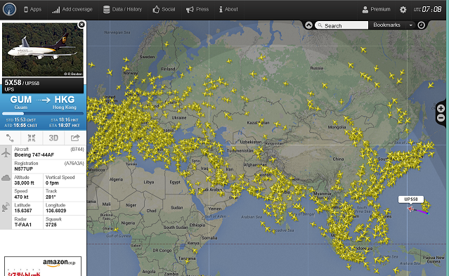The height and width of the screenshot is (276, 449).
Task: Click Add coverage in top bar
Action: [72, 9]
